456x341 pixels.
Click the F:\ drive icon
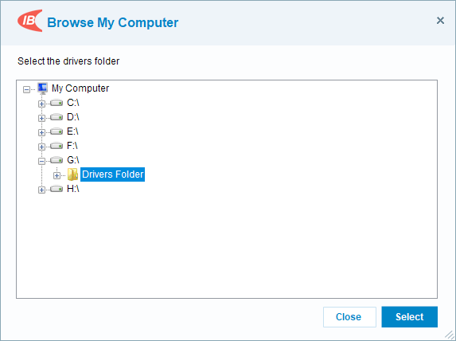(x=57, y=146)
